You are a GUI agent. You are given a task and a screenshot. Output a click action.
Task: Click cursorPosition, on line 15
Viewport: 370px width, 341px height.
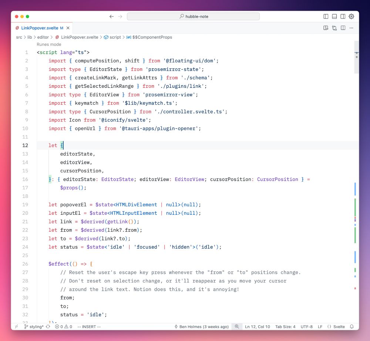[x=82, y=171]
